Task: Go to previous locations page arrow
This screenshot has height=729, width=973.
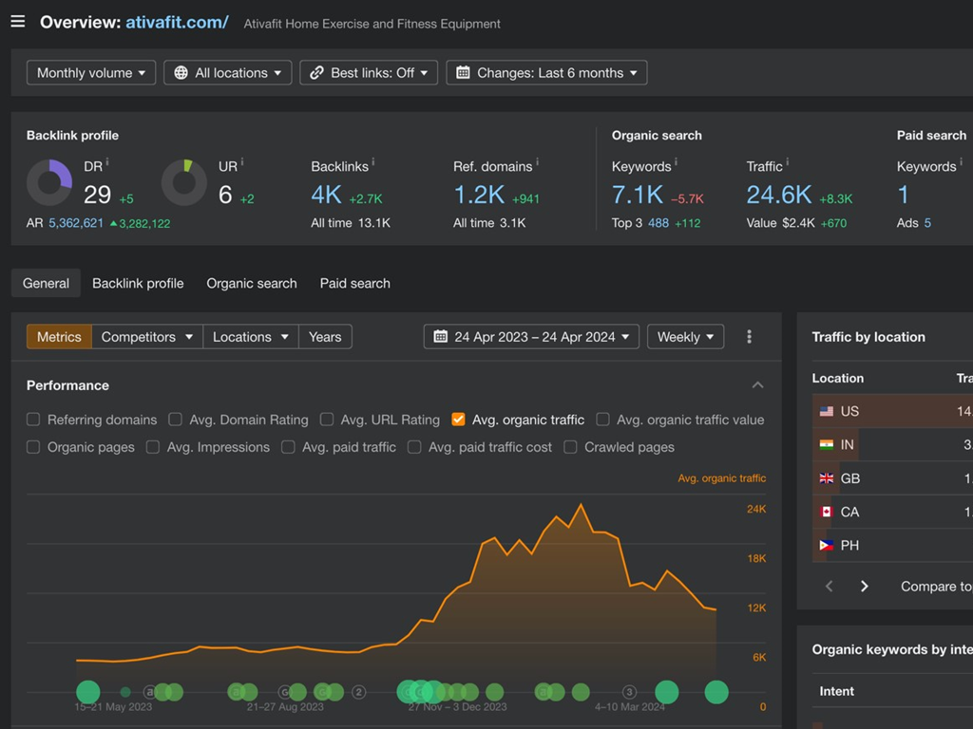Action: (829, 586)
